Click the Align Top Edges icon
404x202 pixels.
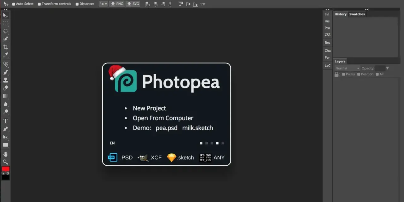pos(181,4)
